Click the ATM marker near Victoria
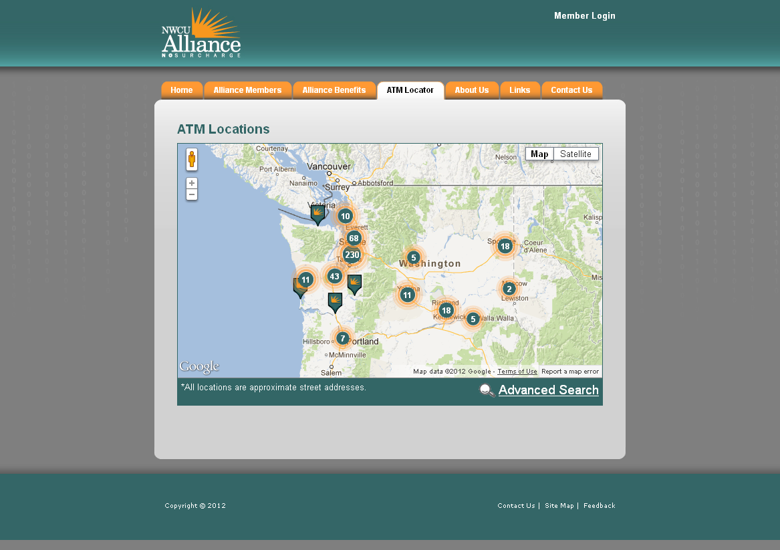The width and height of the screenshot is (780, 550). [318, 215]
